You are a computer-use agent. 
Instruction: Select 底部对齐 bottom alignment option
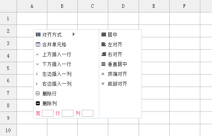tap(117, 84)
